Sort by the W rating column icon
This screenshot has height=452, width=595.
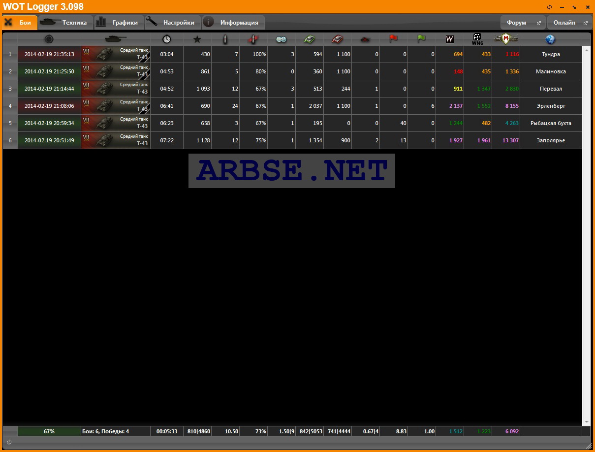tap(449, 39)
